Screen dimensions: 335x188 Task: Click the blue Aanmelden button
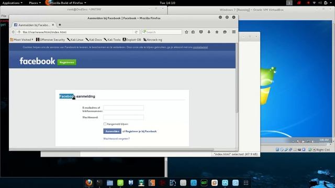[x=112, y=131]
